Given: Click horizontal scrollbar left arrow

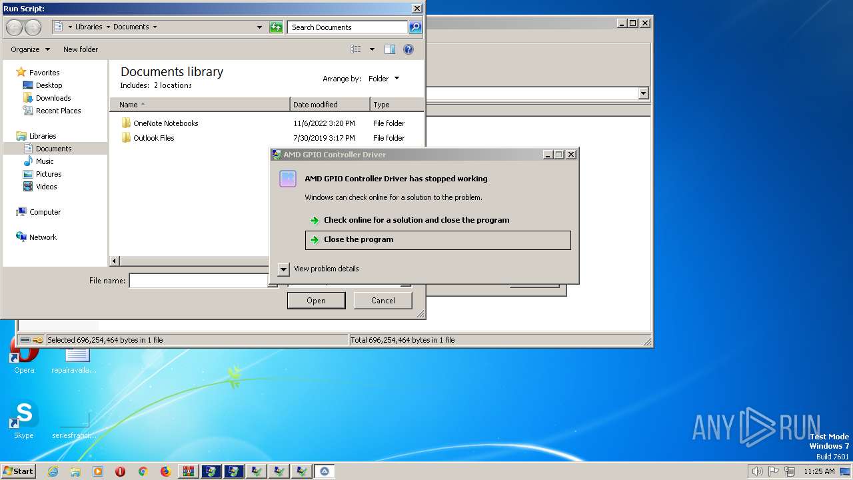Looking at the screenshot, I should pyautogui.click(x=115, y=261).
